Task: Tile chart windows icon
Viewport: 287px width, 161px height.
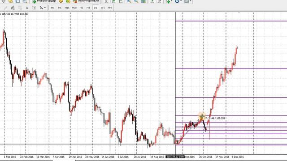Action: [x=143, y=1]
